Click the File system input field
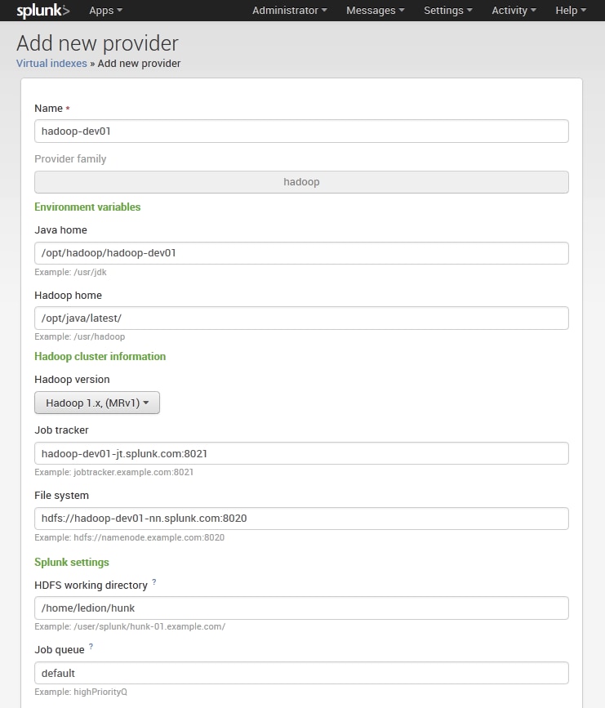The image size is (605, 708). pos(301,519)
